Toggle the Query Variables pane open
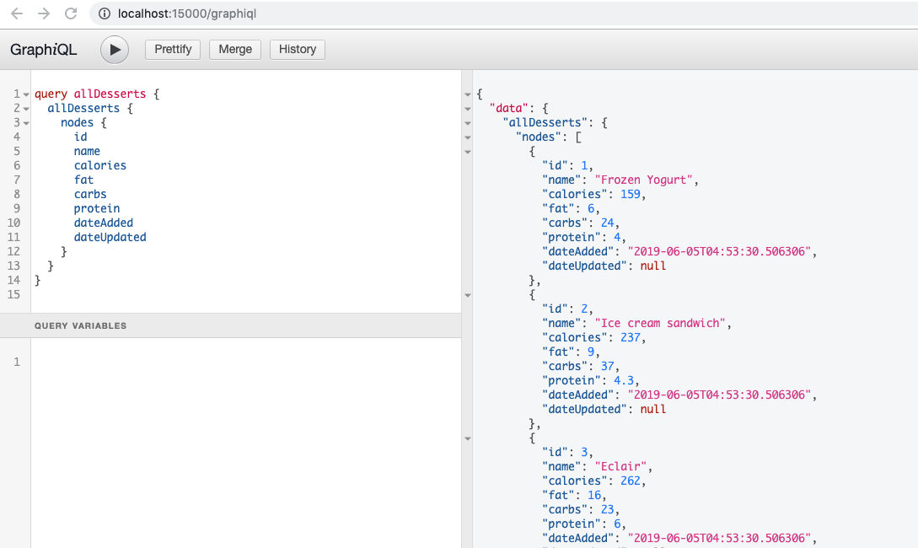The height and width of the screenshot is (548, 918). pyautogui.click(x=80, y=325)
